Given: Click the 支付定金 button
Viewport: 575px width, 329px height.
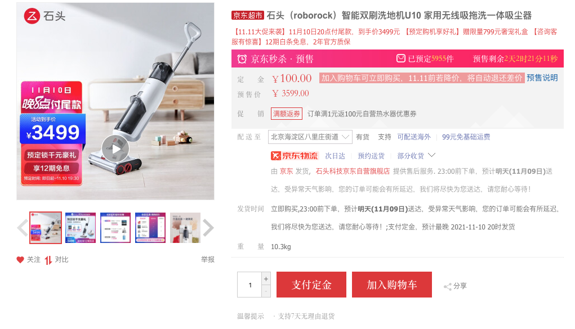Looking at the screenshot, I should (311, 285).
